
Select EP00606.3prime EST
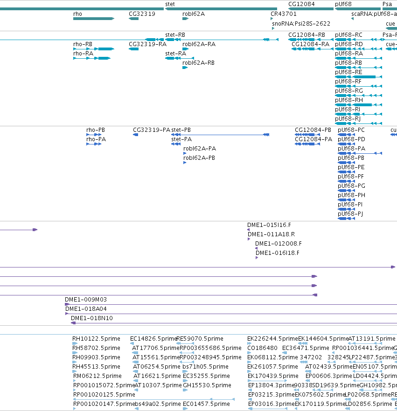coord(307,381)
